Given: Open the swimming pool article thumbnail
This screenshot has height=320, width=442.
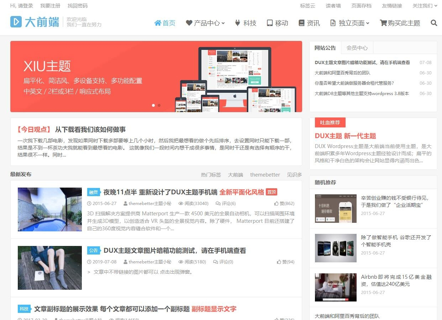Looking at the screenshot, I should (50, 209).
